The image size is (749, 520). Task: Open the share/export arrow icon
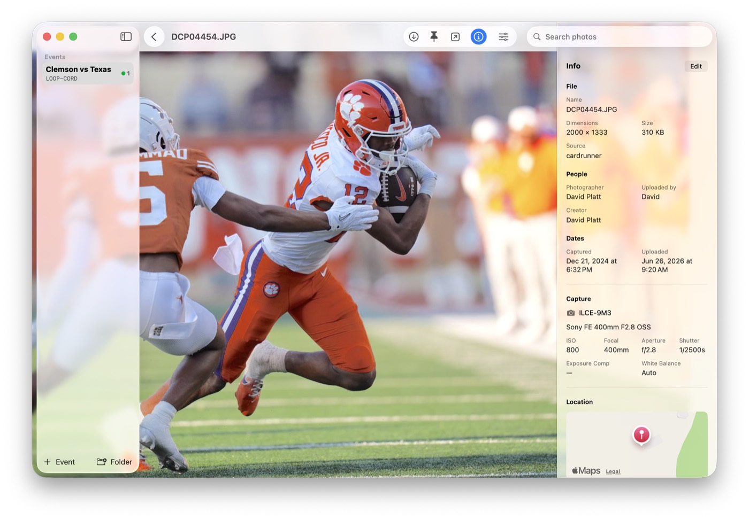[x=455, y=37]
